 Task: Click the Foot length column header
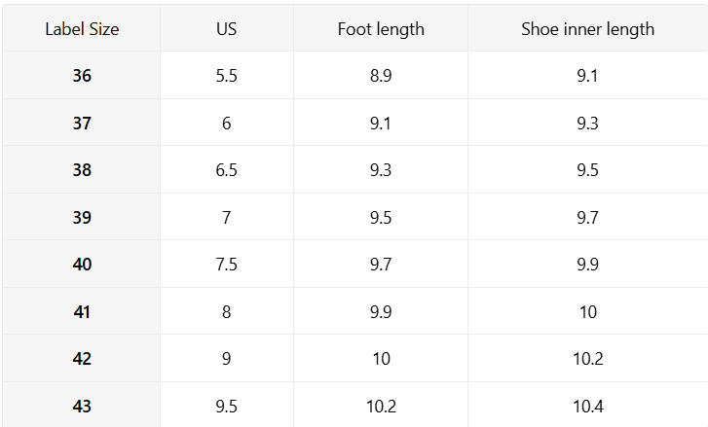[381, 29]
